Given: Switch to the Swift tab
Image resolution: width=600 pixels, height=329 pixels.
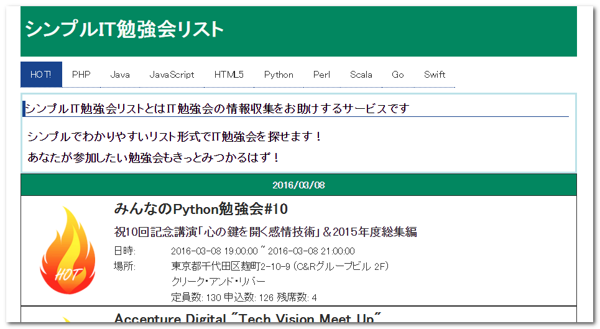Looking at the screenshot, I should (435, 75).
